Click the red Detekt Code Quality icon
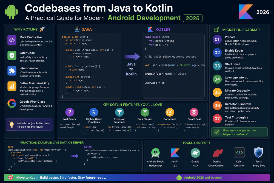This screenshot has height=183, width=274. [x=218, y=153]
